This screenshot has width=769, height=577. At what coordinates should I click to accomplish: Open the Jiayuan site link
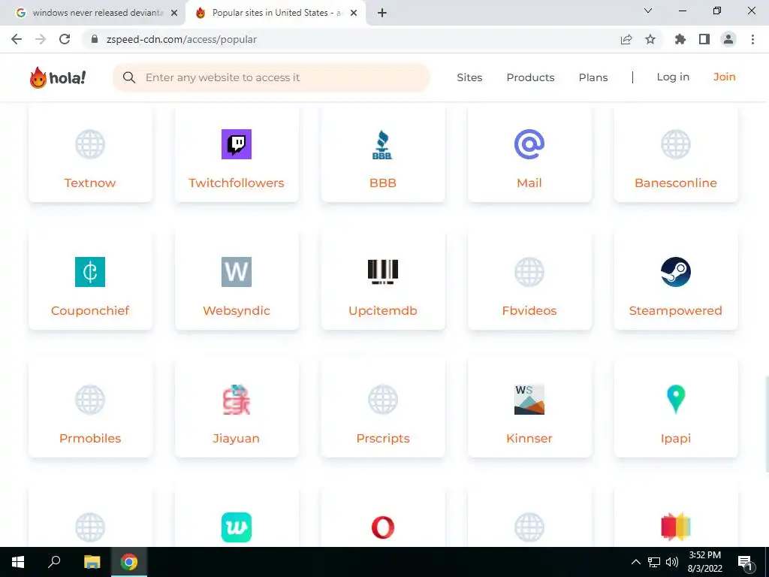237,438
